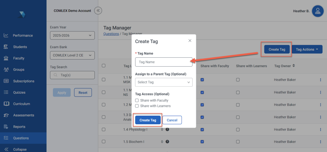Open the Exam Bank dropdown

72,55
